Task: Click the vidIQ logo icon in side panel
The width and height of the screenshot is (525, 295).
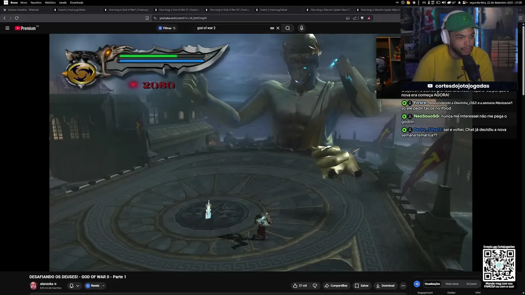Action: (417, 284)
